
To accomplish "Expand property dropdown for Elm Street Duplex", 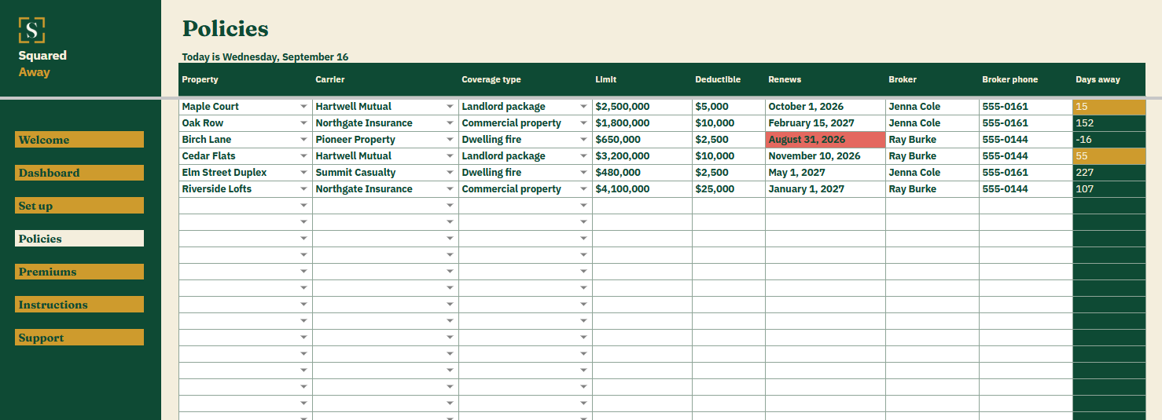I will [x=303, y=173].
